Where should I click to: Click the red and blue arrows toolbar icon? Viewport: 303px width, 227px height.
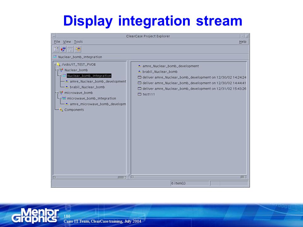pyautogui.click(x=63, y=49)
